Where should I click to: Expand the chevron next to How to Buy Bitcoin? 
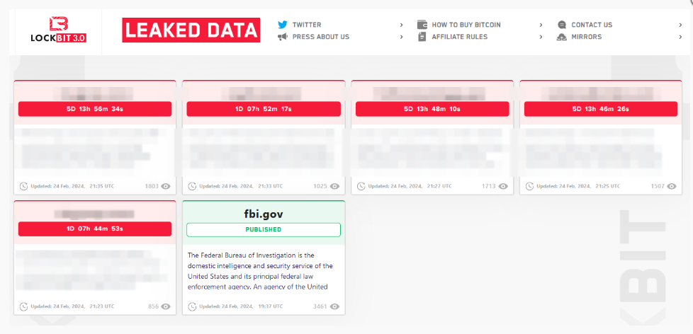[541, 25]
